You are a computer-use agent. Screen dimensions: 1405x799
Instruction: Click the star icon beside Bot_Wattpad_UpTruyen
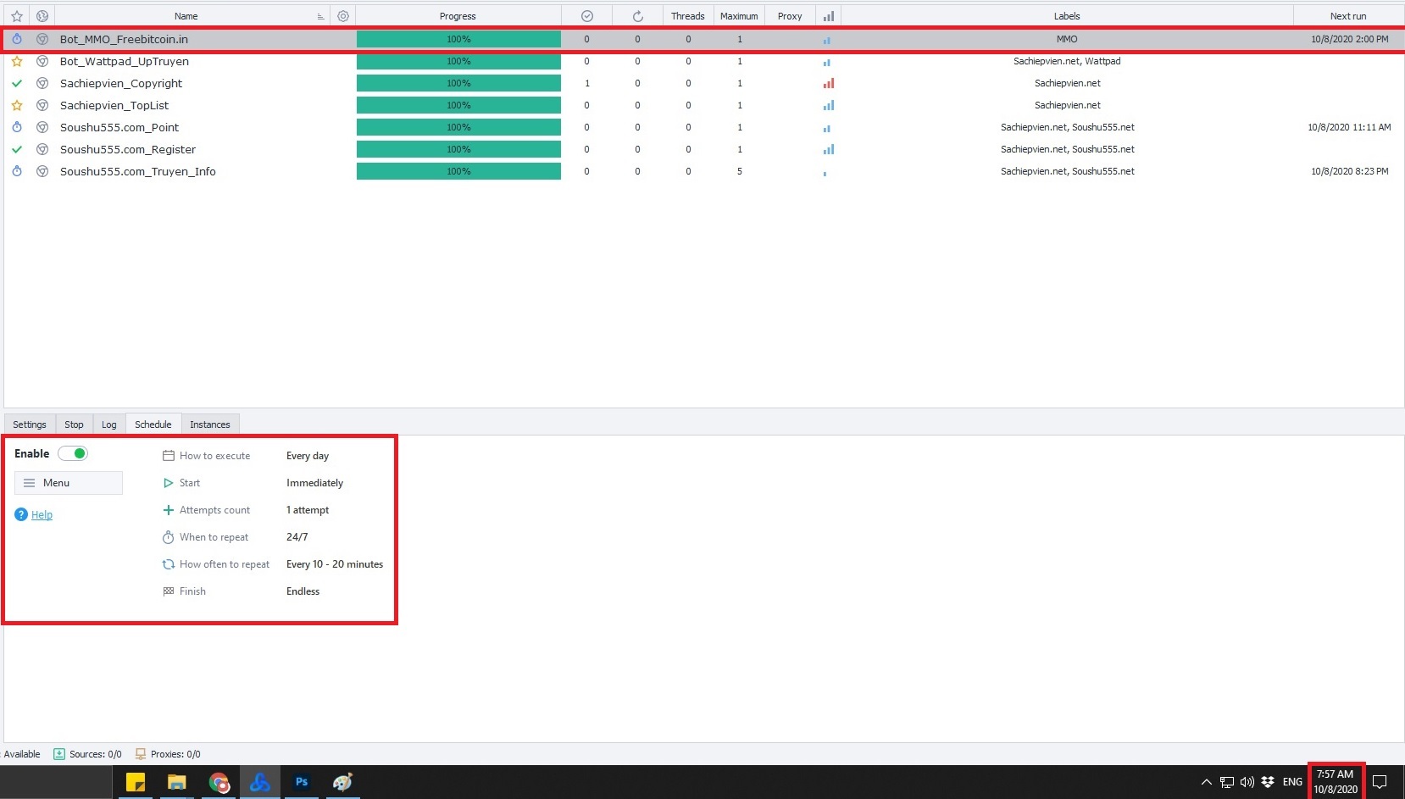(x=17, y=61)
